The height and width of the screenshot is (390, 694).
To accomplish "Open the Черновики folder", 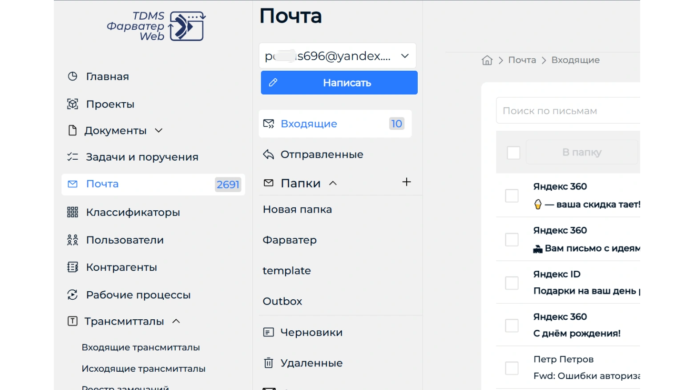I will click(311, 332).
